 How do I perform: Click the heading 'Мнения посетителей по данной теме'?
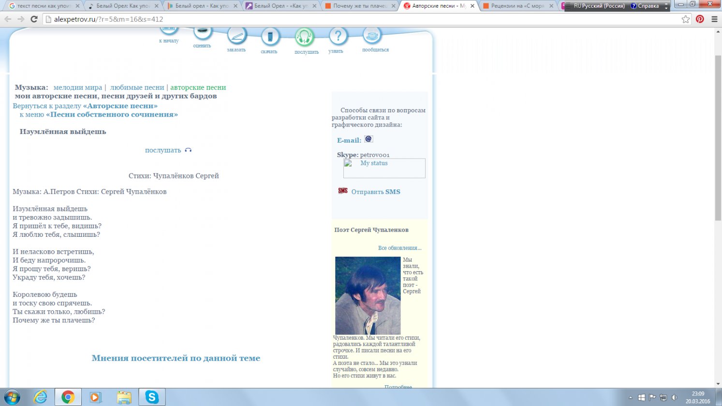tap(176, 358)
